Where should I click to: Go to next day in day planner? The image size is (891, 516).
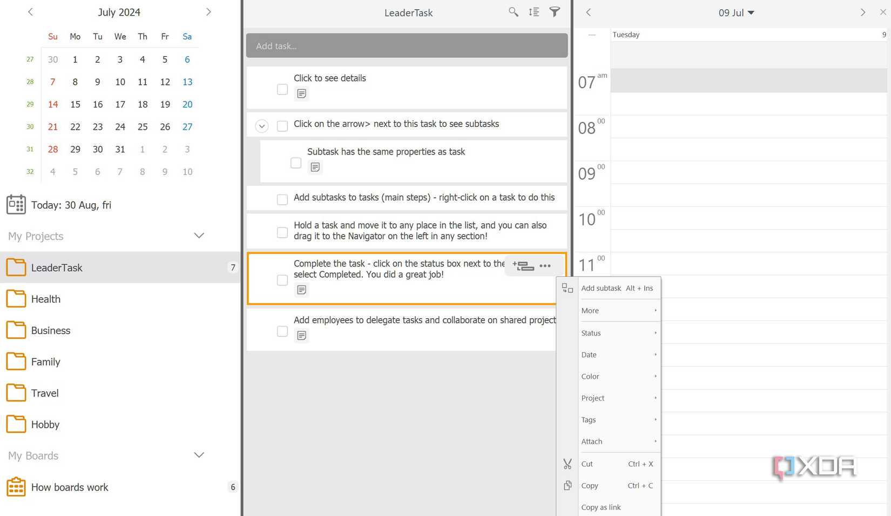[x=863, y=12]
